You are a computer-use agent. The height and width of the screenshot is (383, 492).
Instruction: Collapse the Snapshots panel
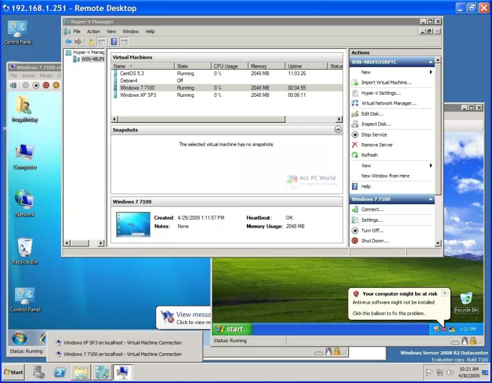338,129
